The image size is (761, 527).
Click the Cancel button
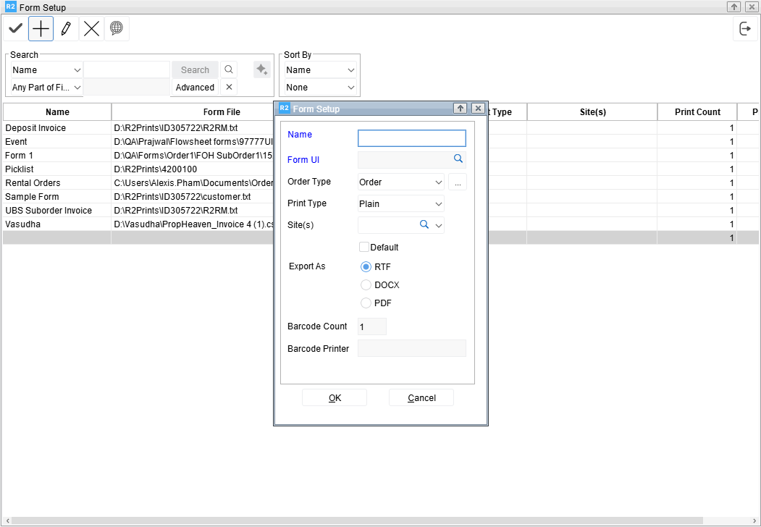(421, 398)
